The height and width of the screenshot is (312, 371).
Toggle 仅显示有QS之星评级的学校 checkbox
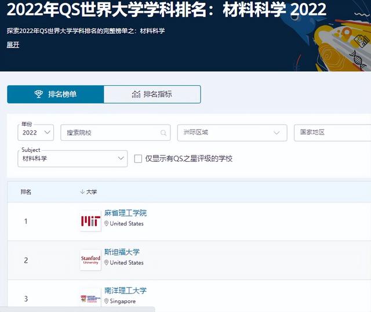click(138, 158)
